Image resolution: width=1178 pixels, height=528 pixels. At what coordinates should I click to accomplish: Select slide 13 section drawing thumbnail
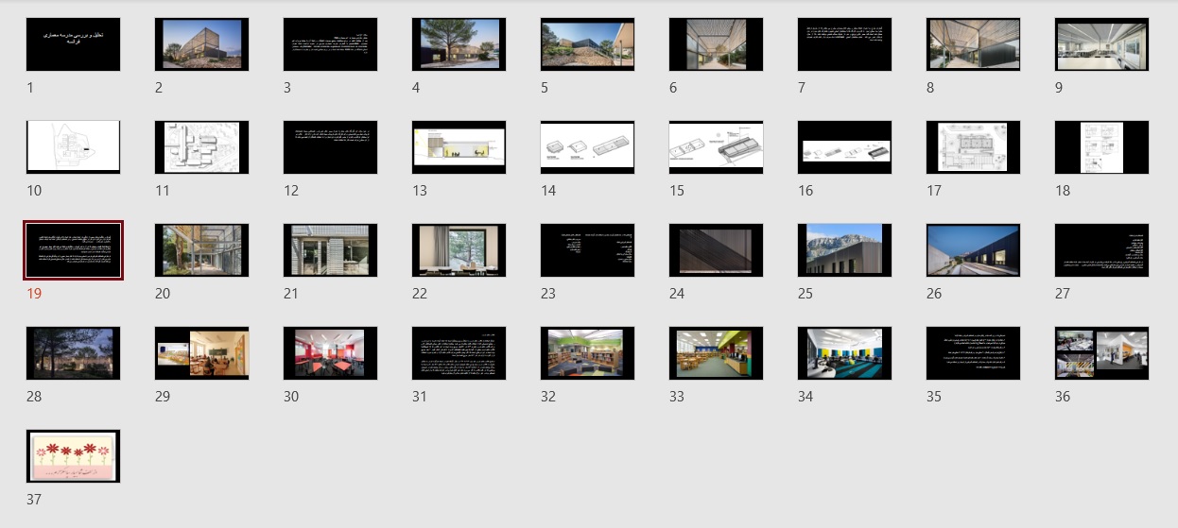[459, 146]
